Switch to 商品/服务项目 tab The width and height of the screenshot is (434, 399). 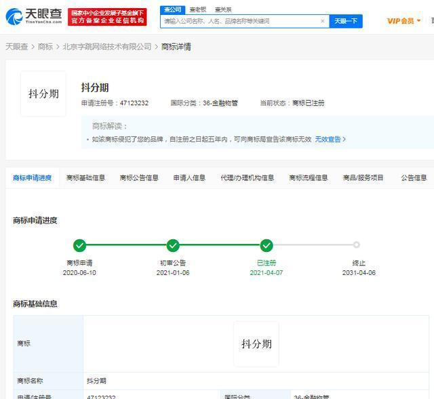(363, 177)
